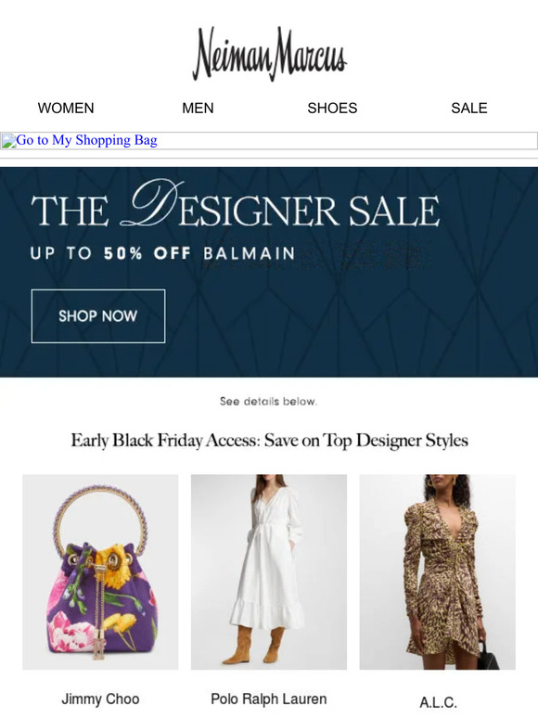Click The Designer Sale banner heading
538x718 pixels.
pyautogui.click(x=236, y=204)
